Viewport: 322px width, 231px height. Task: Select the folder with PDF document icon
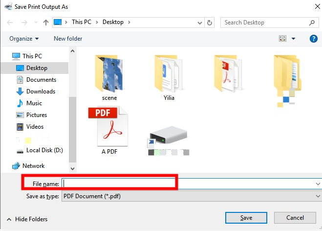click(228, 73)
